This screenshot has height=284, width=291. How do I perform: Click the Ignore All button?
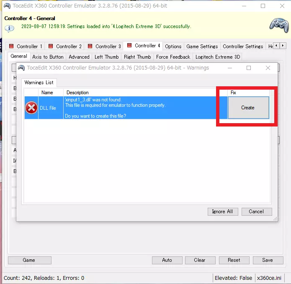pyautogui.click(x=223, y=212)
